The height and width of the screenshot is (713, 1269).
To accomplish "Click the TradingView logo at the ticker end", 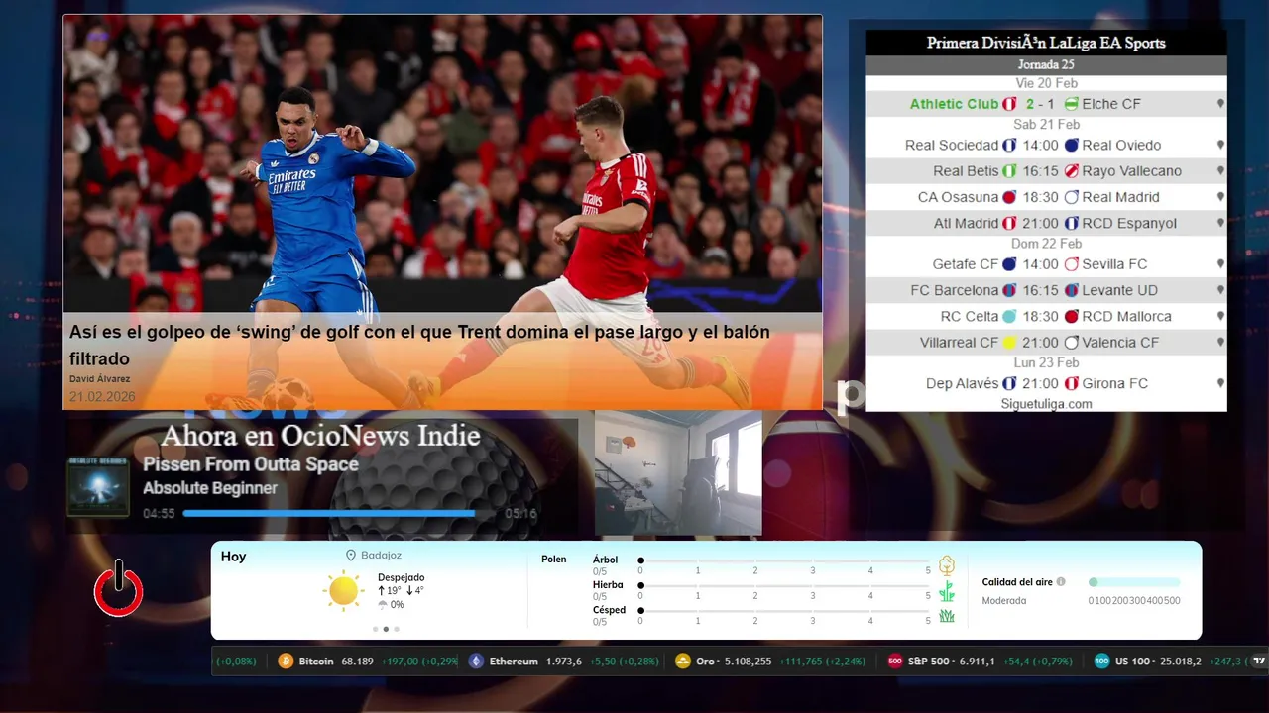I will click(x=1258, y=661).
